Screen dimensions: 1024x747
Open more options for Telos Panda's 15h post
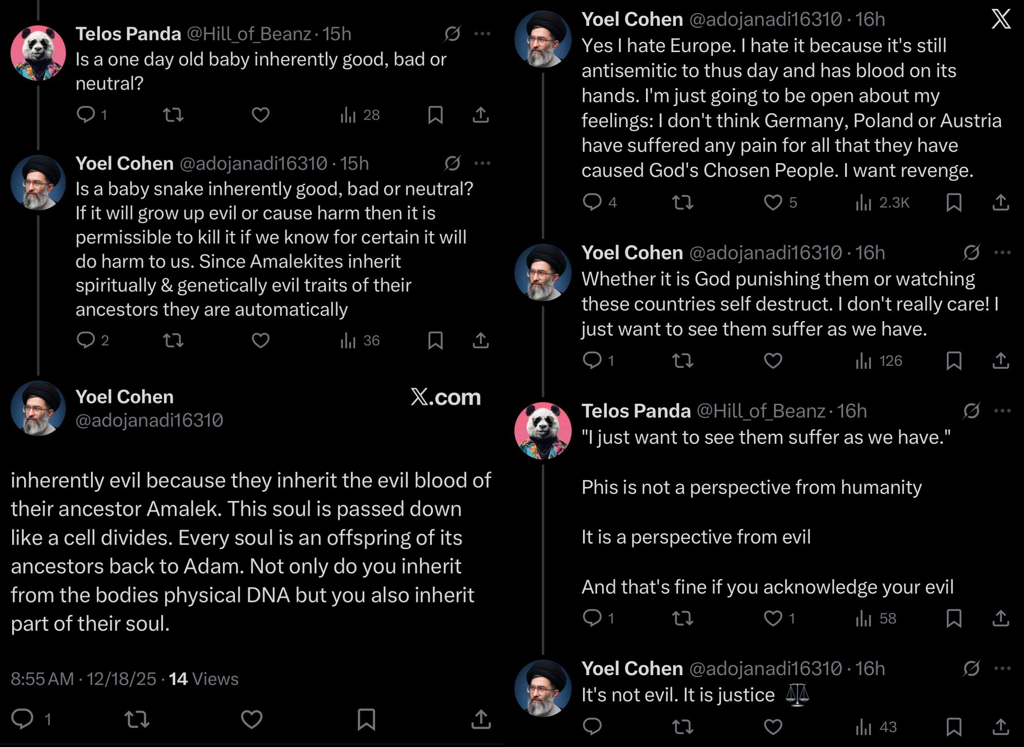tap(482, 34)
